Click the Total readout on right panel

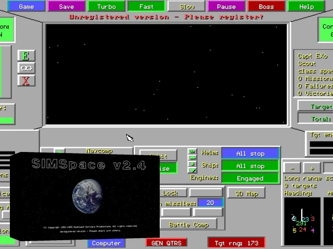point(316,119)
